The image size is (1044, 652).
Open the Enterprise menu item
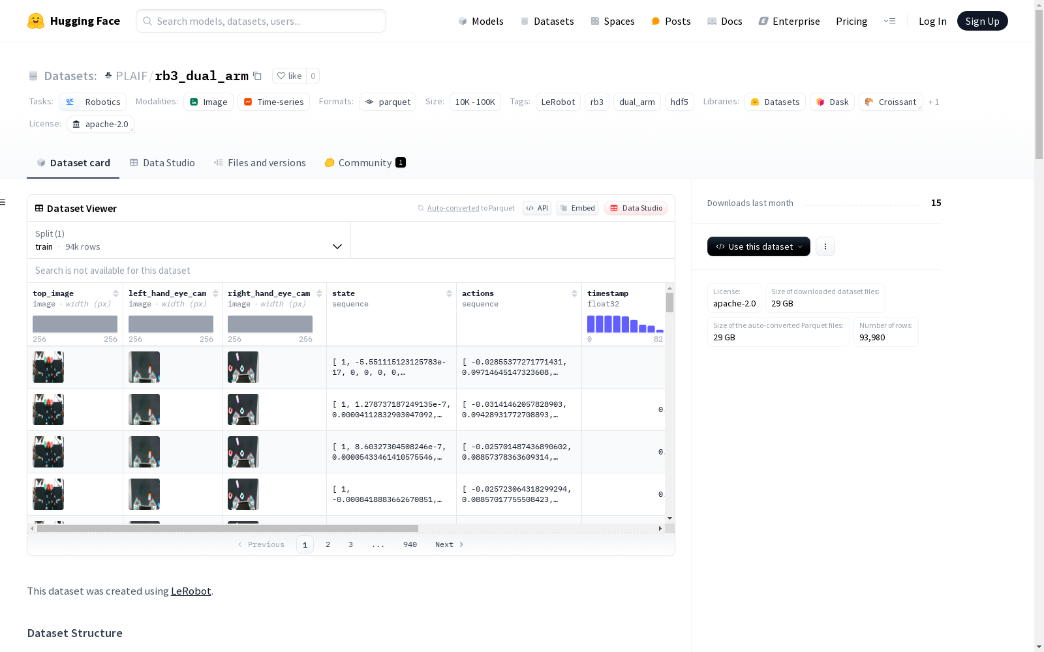point(790,21)
